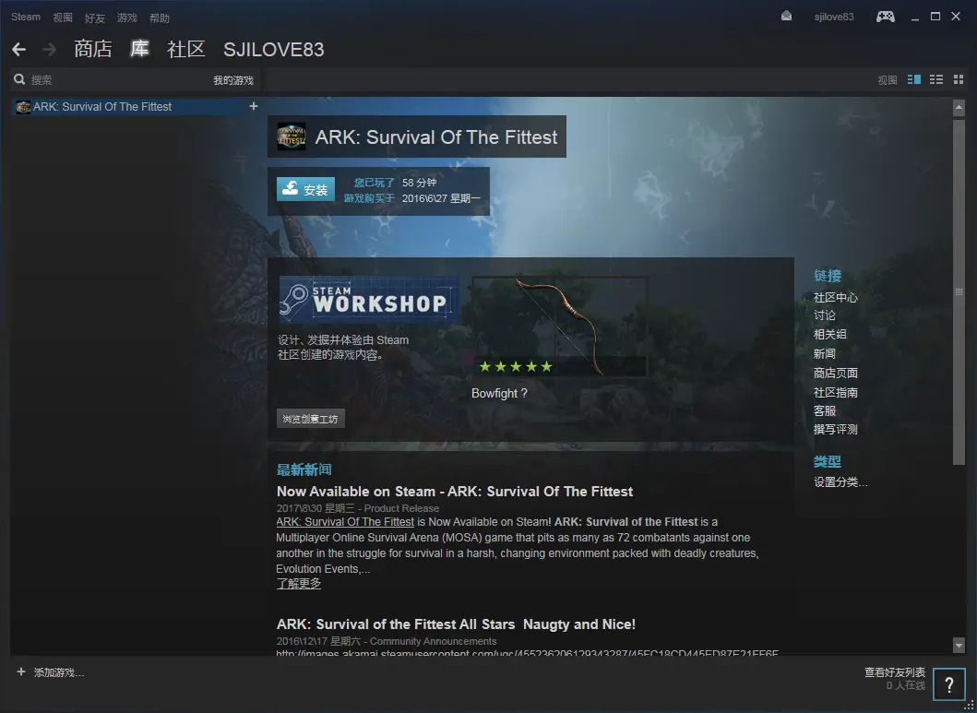This screenshot has height=713, width=977.
Task: Click the plus icon beside ARK list entry
Action: pyautogui.click(x=254, y=106)
